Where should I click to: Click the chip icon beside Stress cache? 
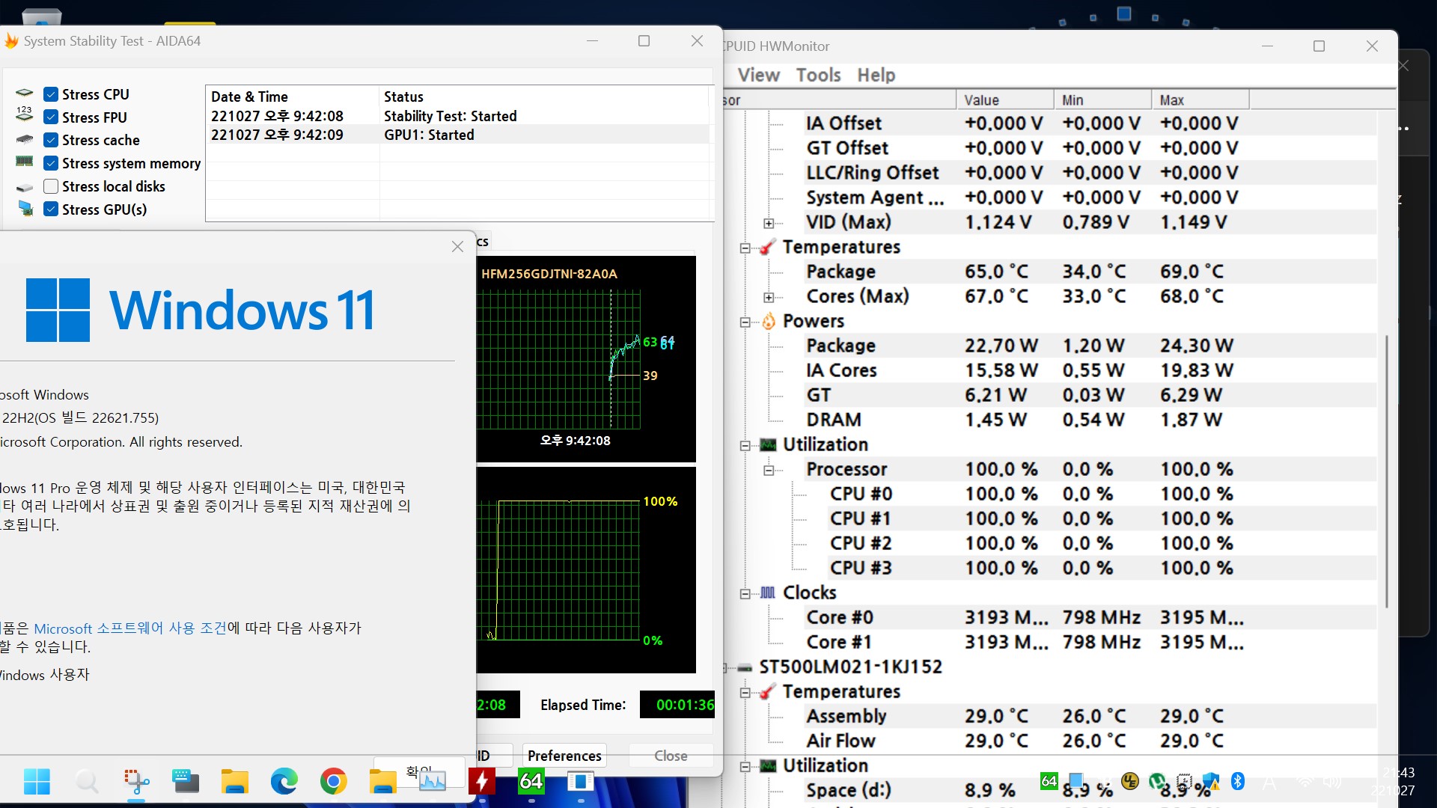pos(24,139)
